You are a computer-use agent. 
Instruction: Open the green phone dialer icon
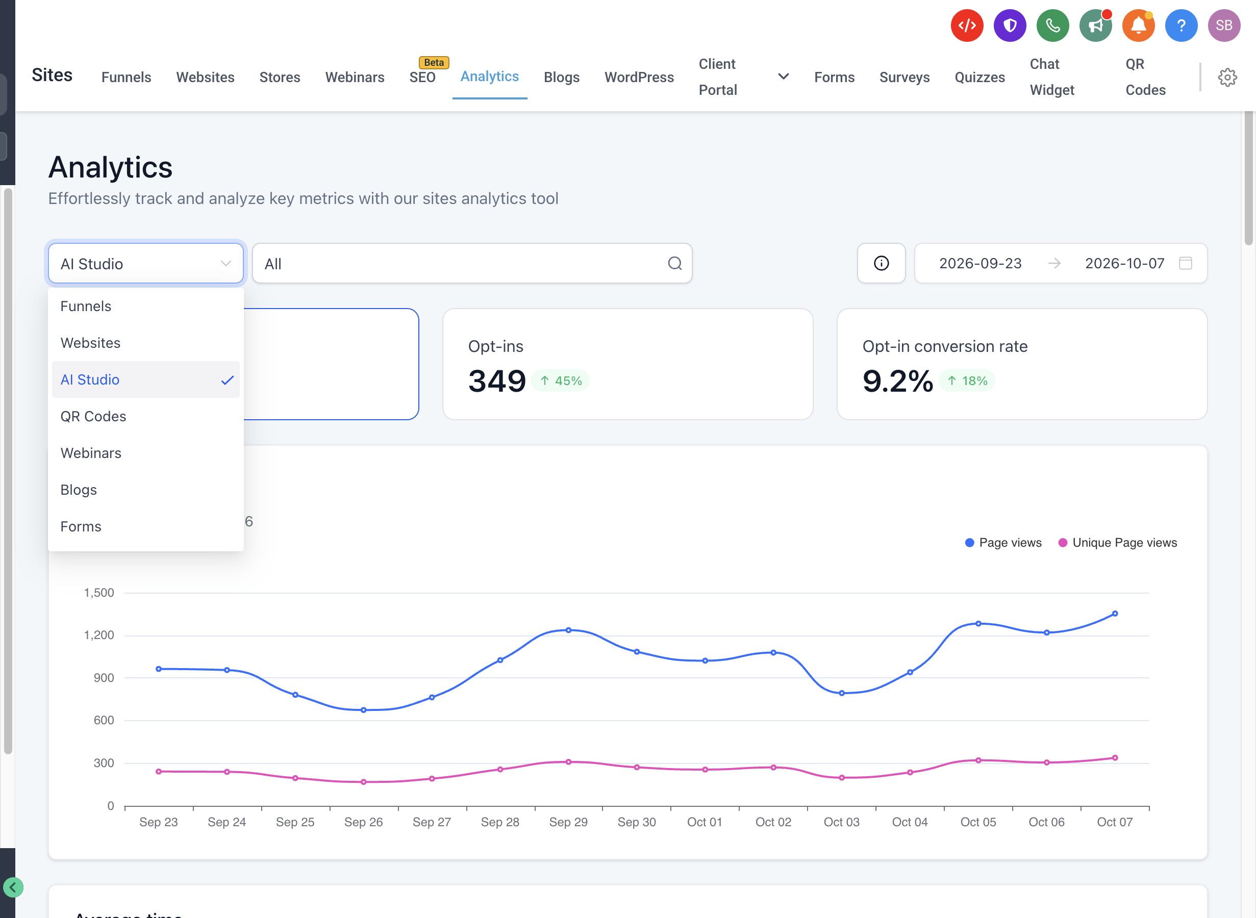pyautogui.click(x=1052, y=25)
